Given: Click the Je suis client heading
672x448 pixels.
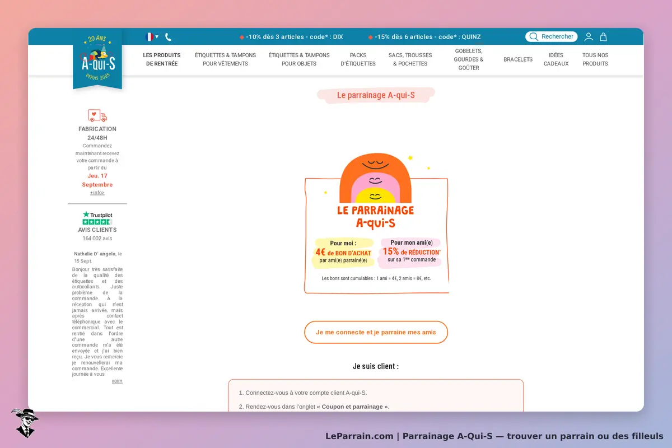Looking at the screenshot, I should pos(376,366).
